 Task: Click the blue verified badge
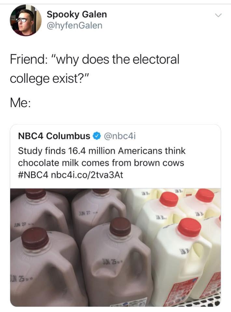pyautogui.click(x=96, y=136)
